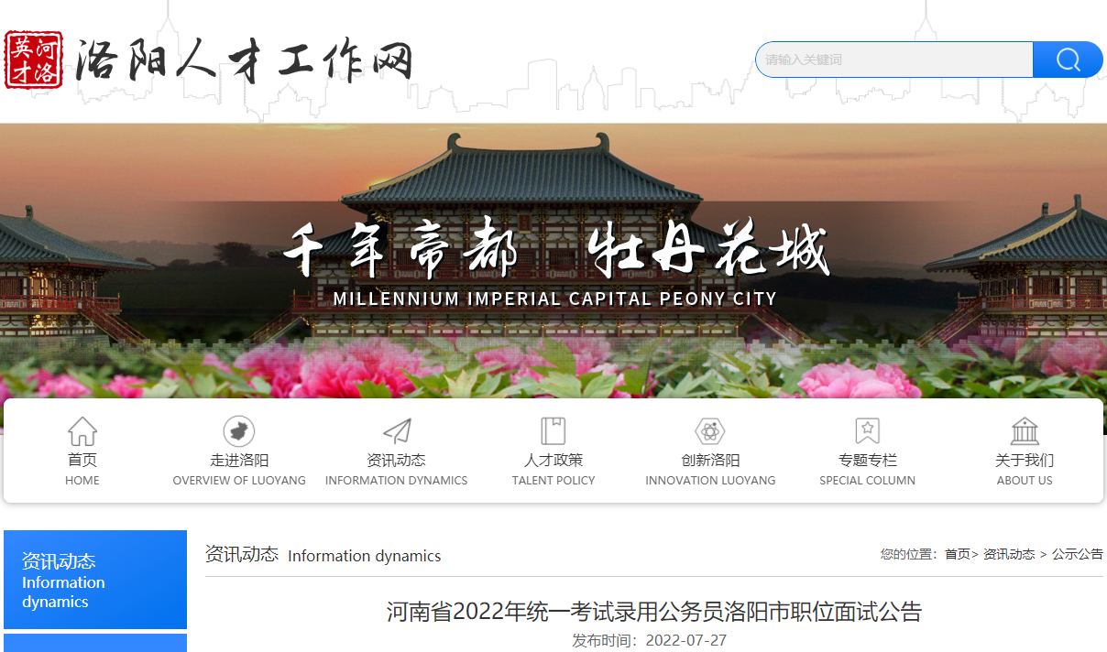Click the red 河洛英才 seal logo
1107x652 pixels.
33,60
